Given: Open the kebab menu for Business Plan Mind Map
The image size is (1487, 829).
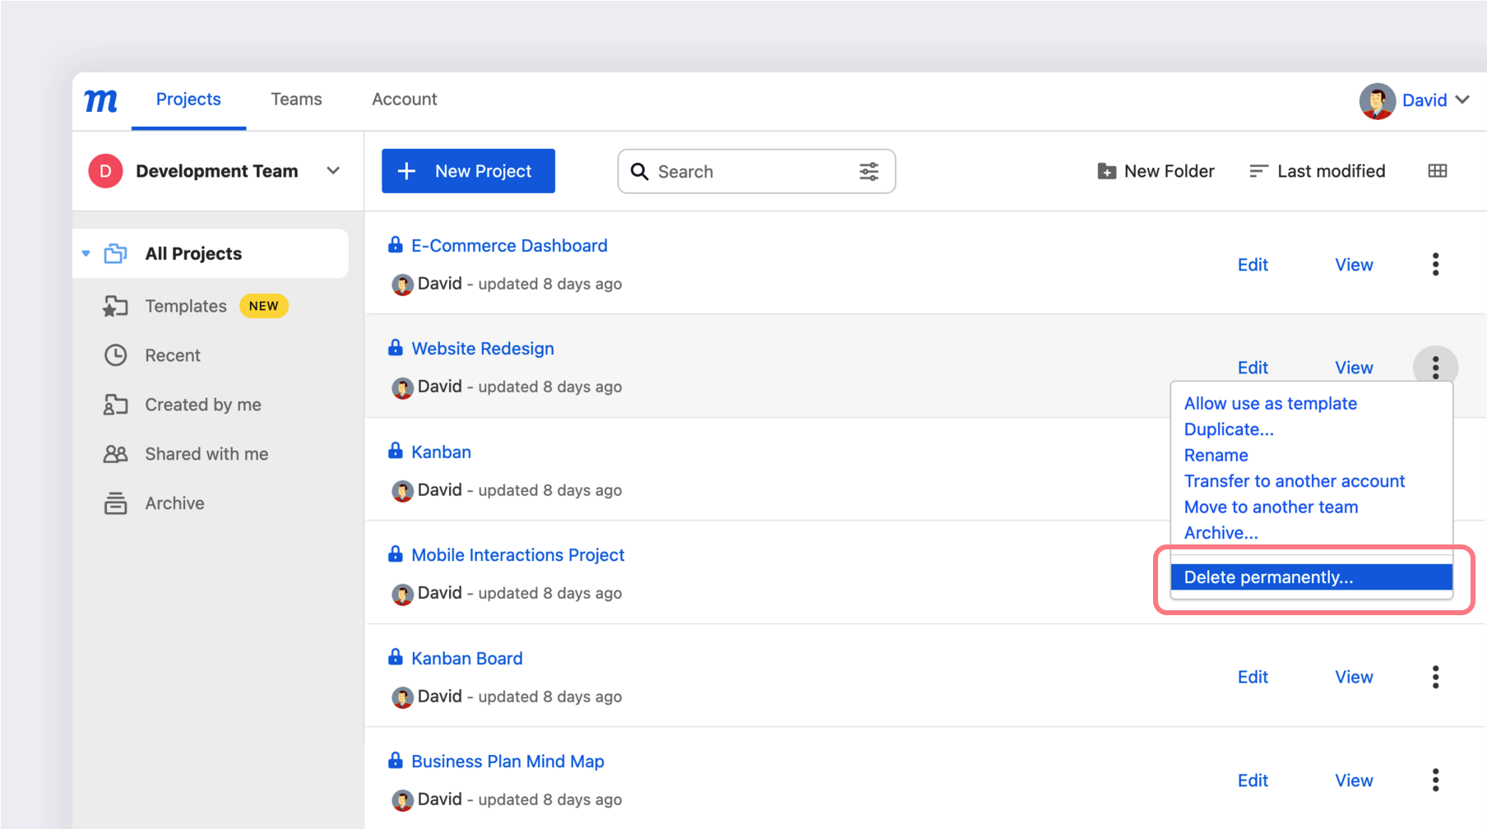Looking at the screenshot, I should pyautogui.click(x=1434, y=780).
